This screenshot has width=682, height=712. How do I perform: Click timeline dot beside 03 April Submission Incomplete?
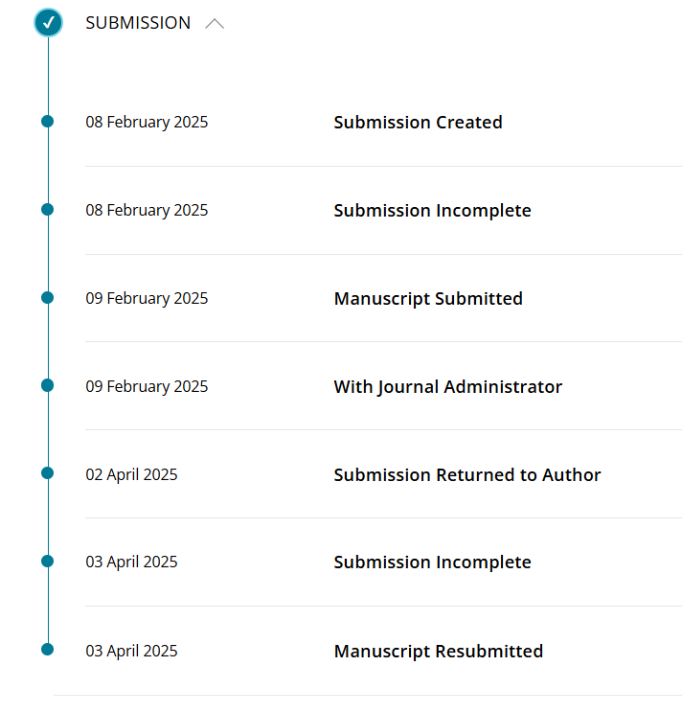[x=47, y=562]
